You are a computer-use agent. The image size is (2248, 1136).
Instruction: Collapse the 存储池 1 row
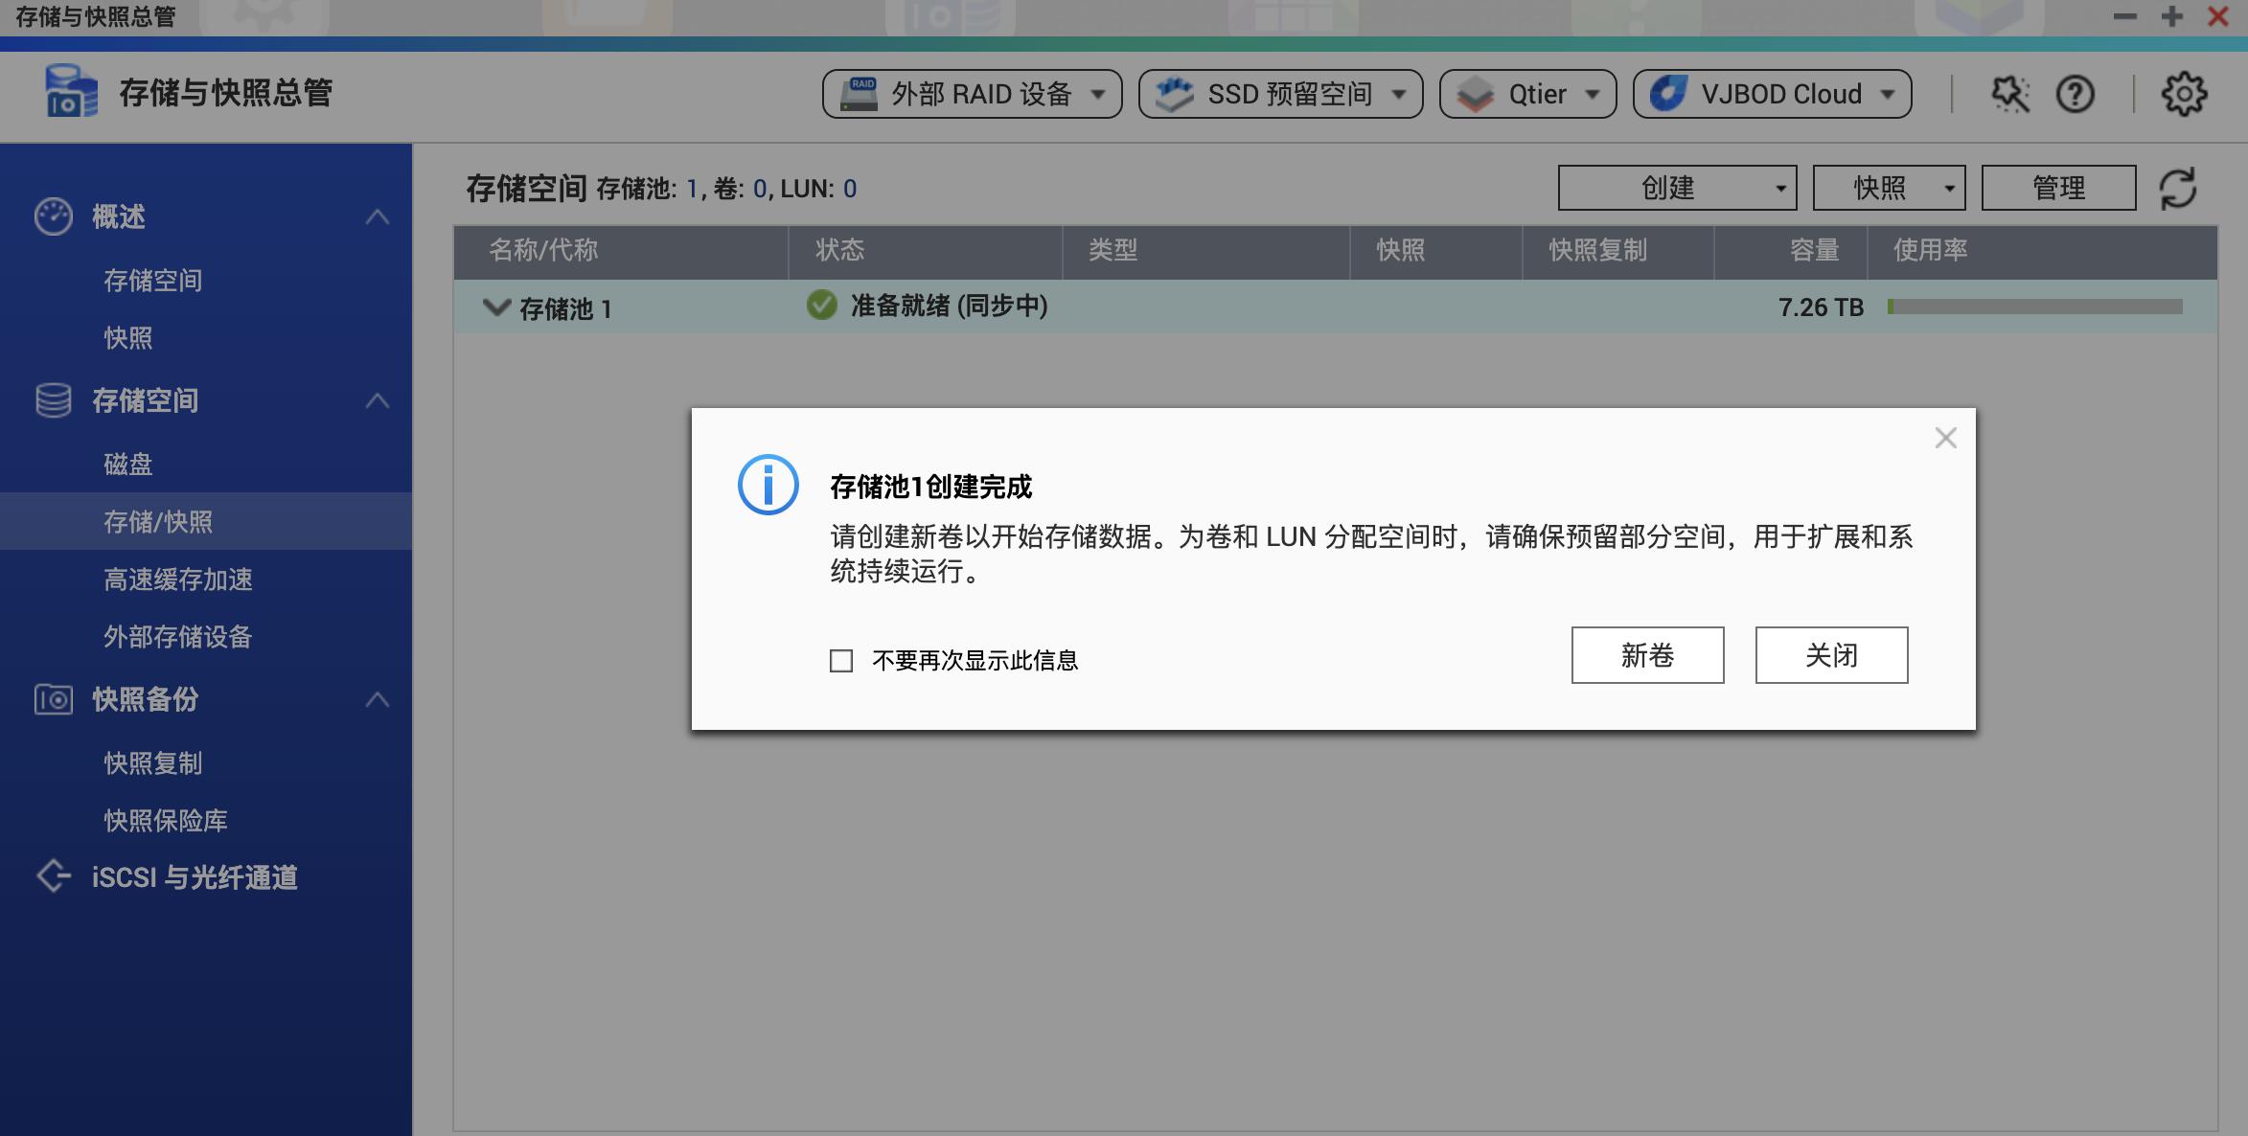(495, 307)
